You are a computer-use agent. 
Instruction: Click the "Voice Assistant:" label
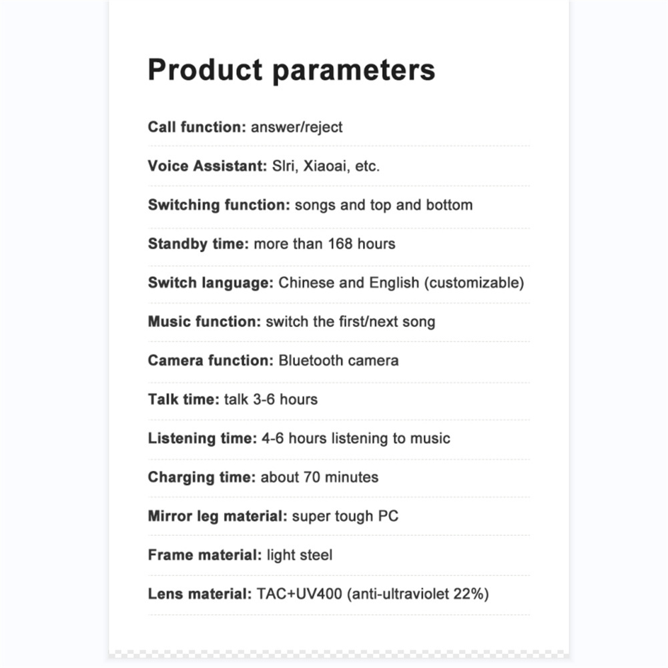coord(208,166)
